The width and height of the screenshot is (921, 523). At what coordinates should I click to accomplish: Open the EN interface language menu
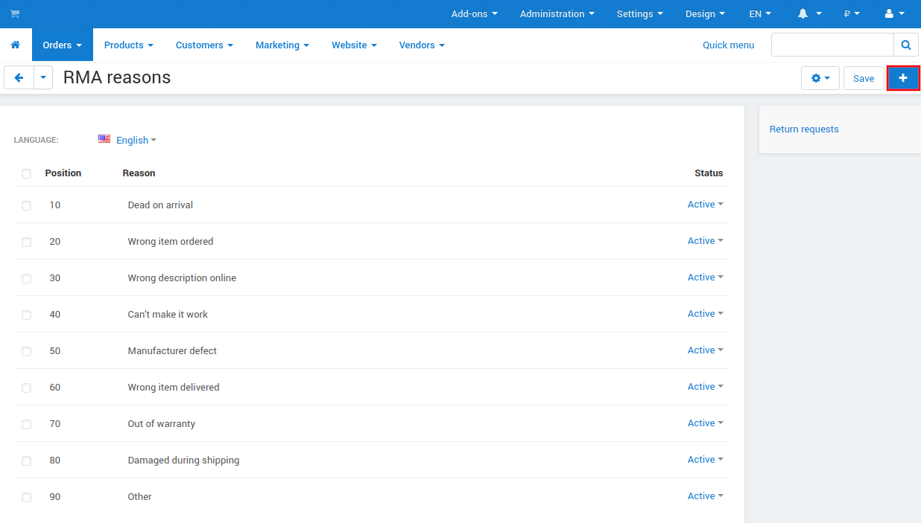point(760,14)
